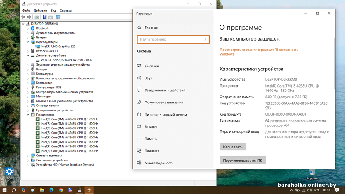
Task: Expand the Мониторы node
Action: [x=28, y=97]
